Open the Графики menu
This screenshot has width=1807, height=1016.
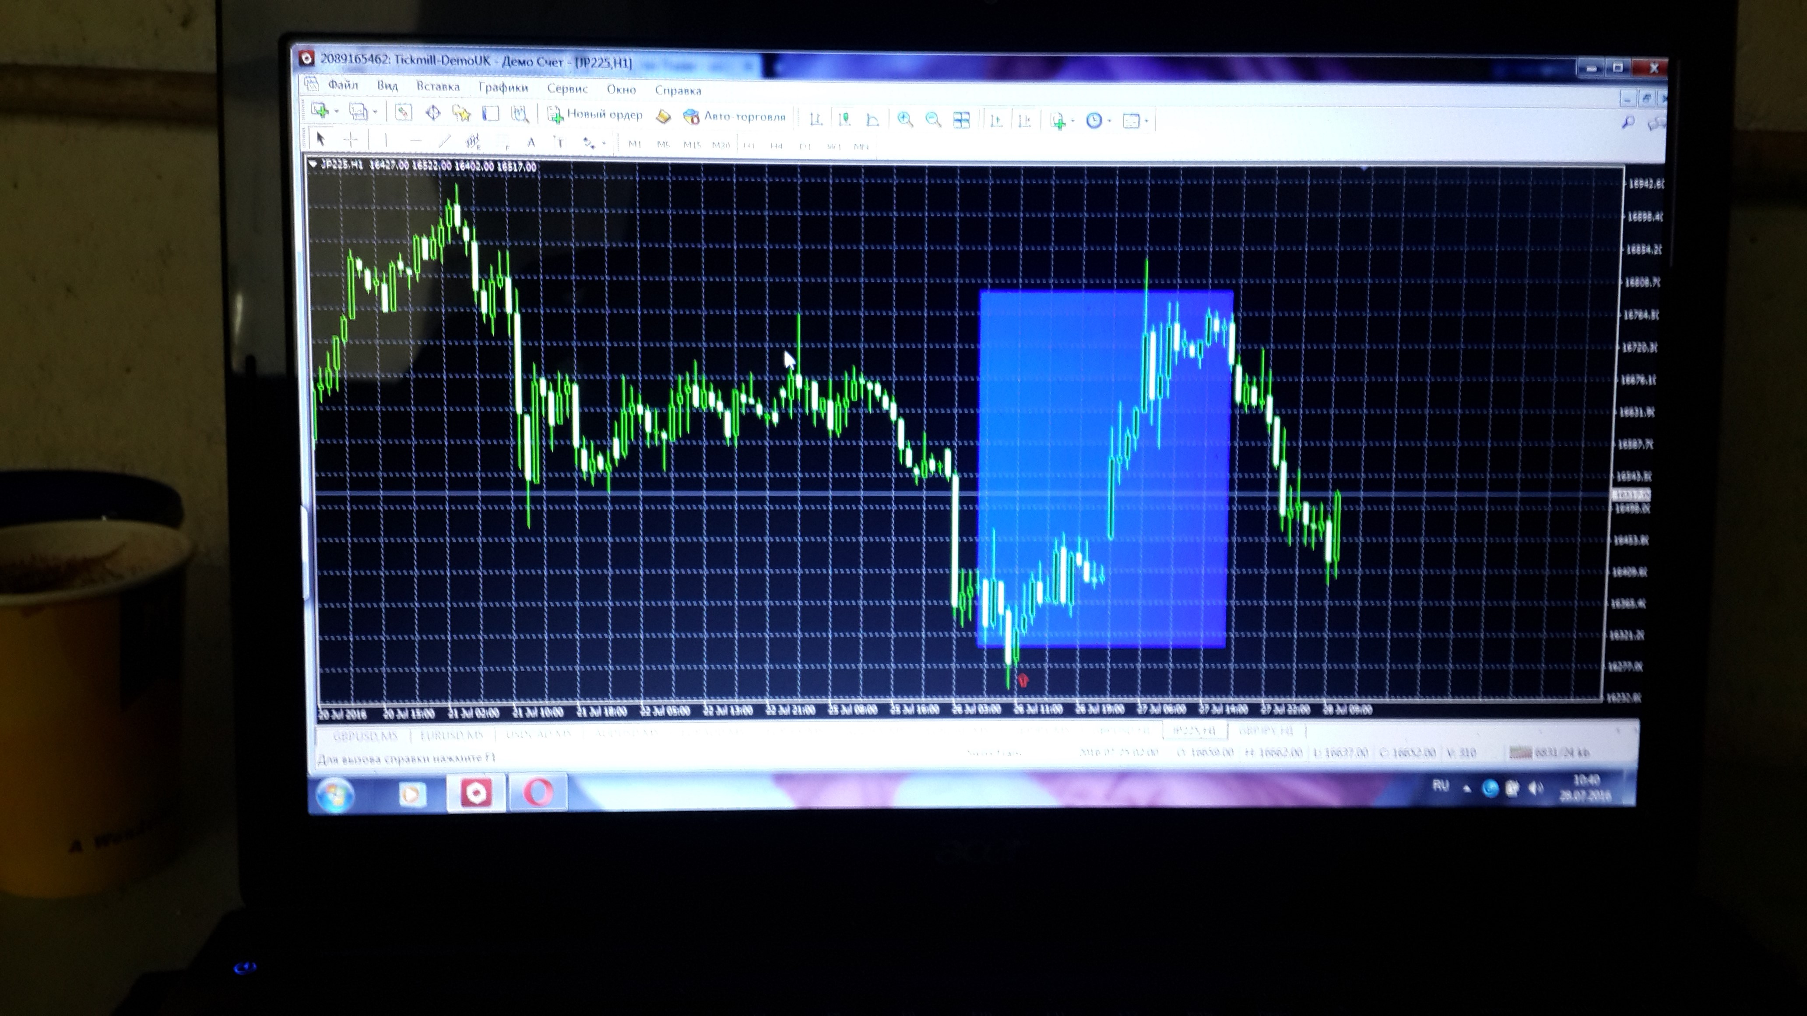click(503, 88)
